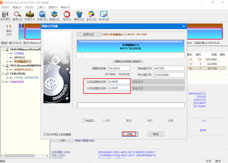Viewport: 228px width, 163px height.
Task: Click the 本地磁盘(C:) NTFS 59.69GB partition bar
Action: click(131, 46)
